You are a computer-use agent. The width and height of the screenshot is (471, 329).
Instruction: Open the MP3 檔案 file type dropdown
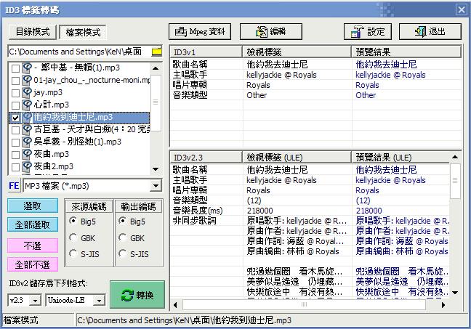(156, 187)
